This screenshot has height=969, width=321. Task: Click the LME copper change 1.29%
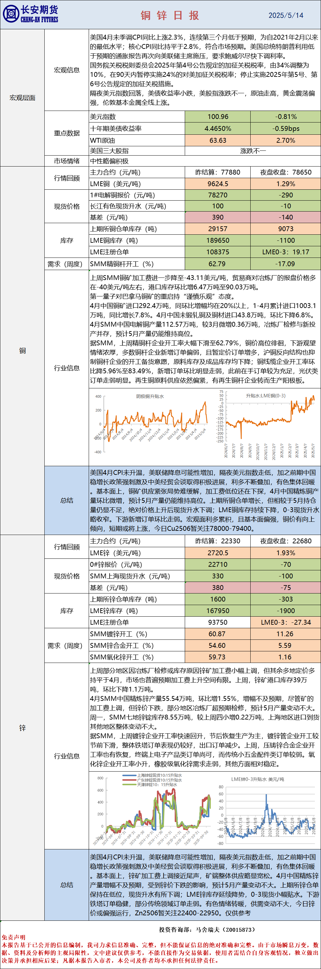click(286, 184)
